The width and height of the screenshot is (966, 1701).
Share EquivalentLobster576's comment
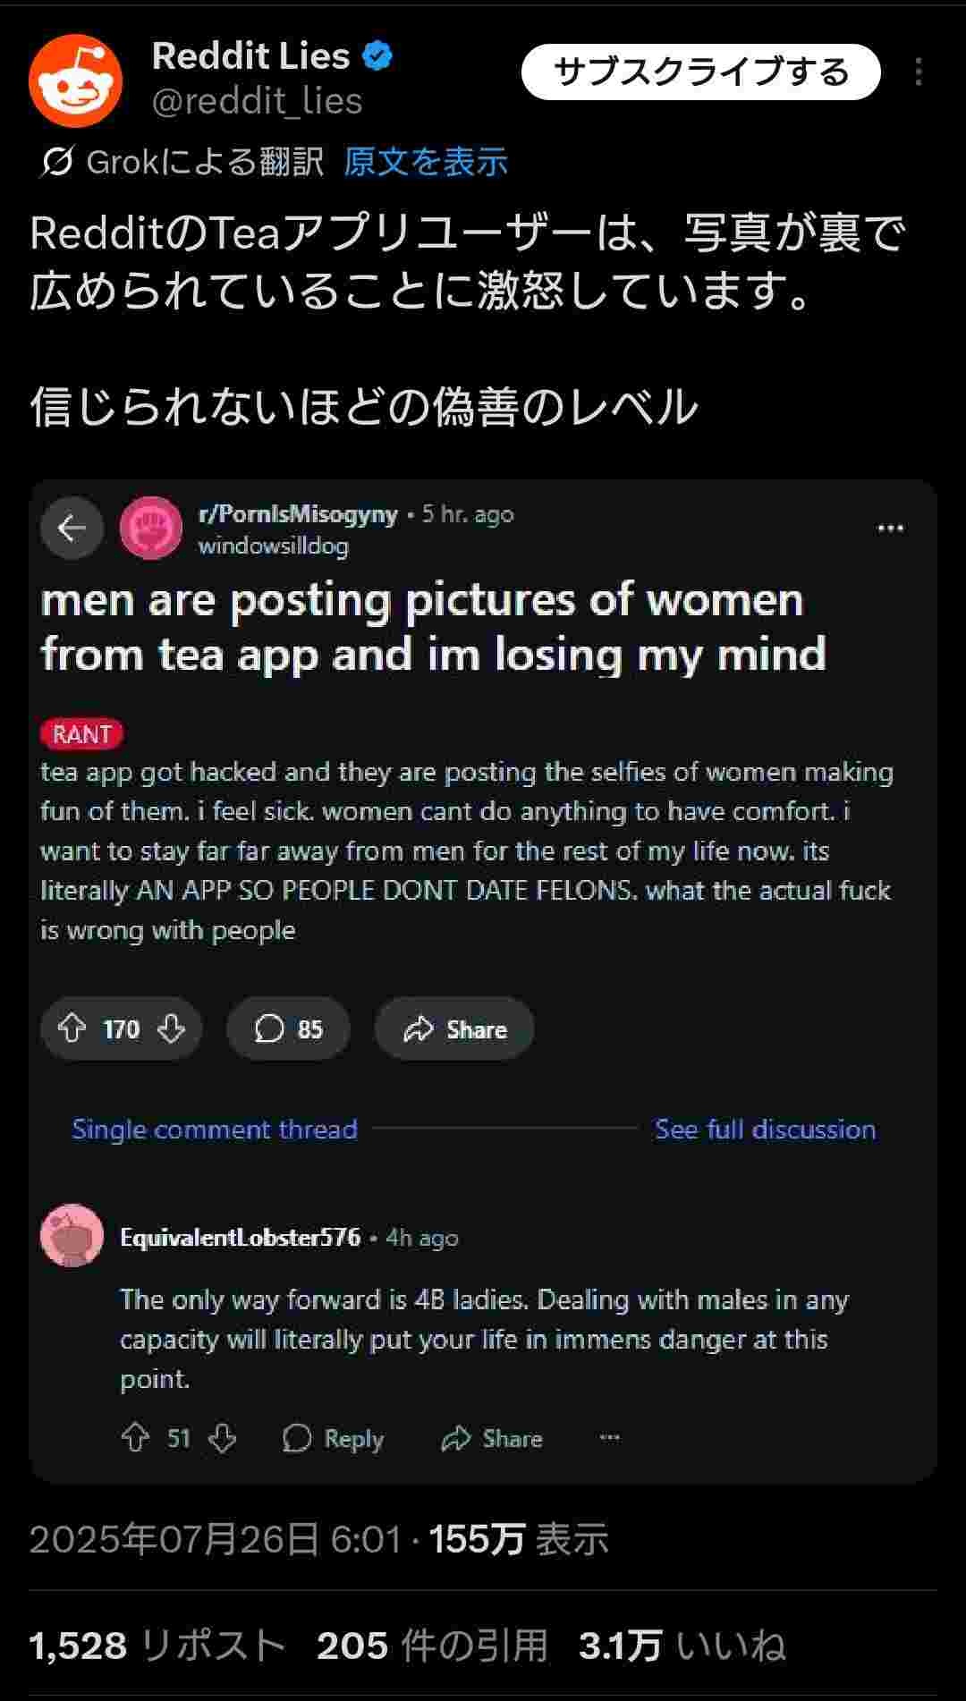tap(491, 1438)
